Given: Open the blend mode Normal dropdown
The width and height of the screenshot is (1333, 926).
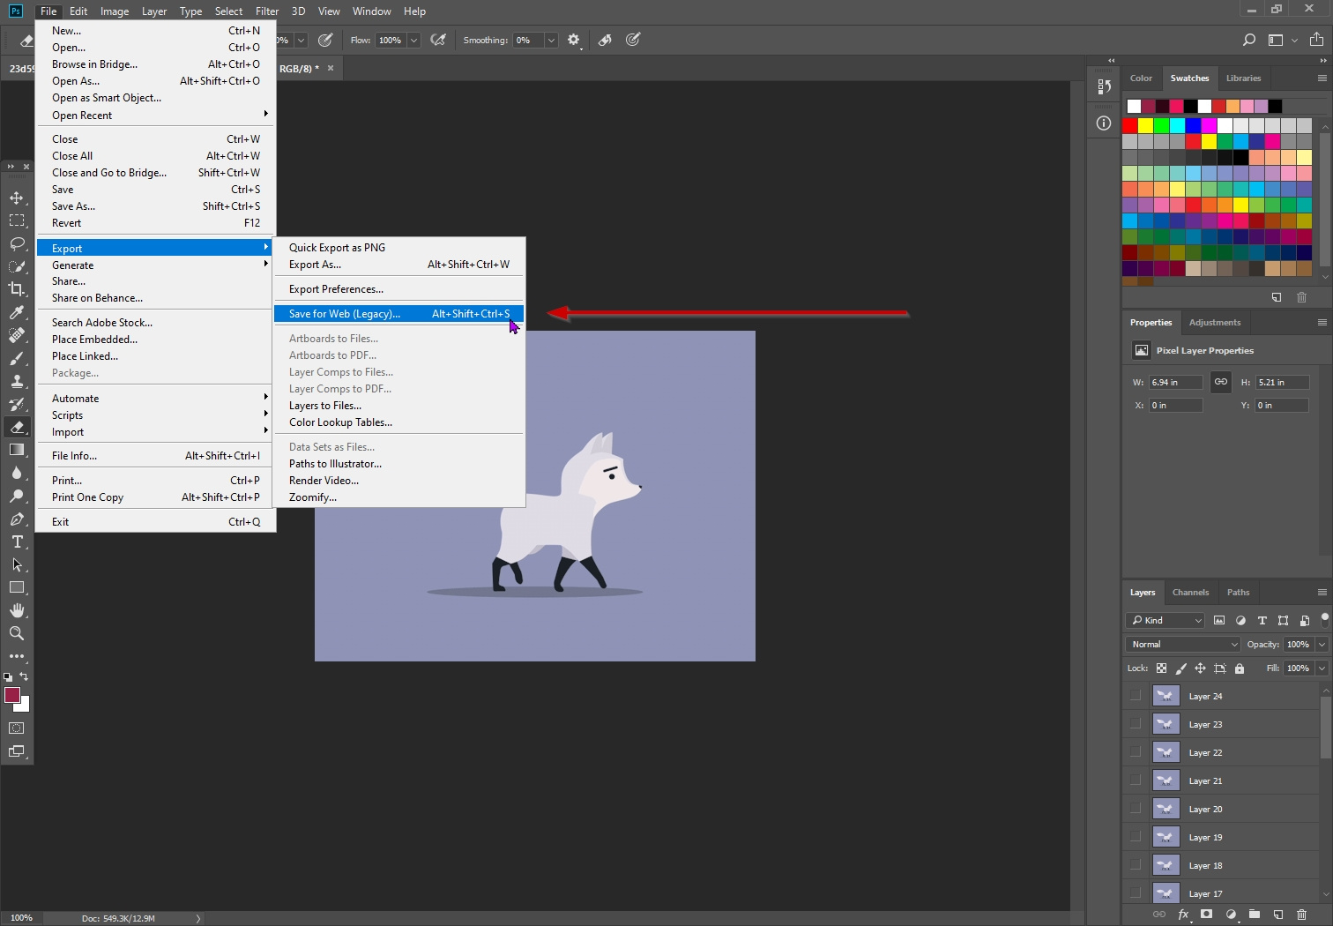Looking at the screenshot, I should pos(1183,645).
